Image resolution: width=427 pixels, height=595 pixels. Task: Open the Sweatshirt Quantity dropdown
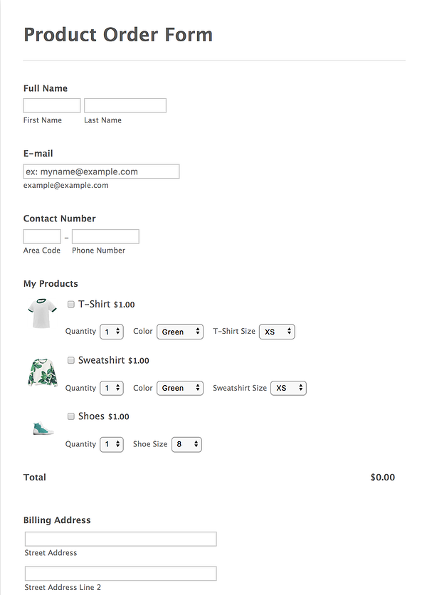click(112, 388)
